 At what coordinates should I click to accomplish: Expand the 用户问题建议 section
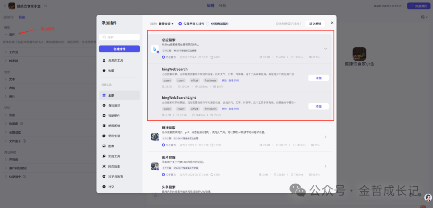(x=6, y=168)
